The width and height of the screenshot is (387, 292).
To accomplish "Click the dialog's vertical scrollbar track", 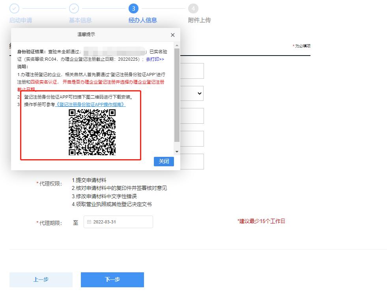I will tap(178, 99).
